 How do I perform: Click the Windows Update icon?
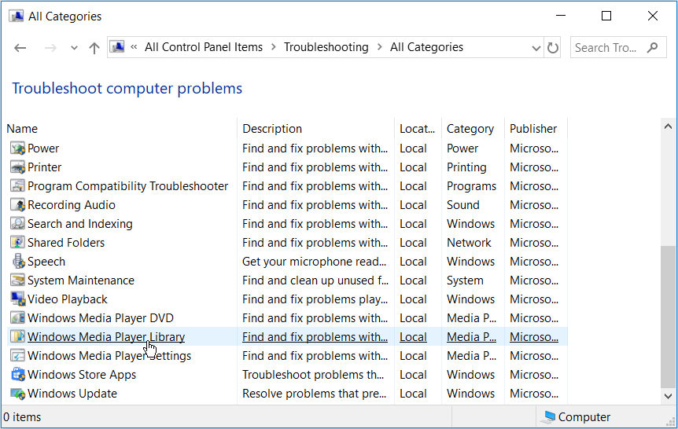[x=17, y=393]
